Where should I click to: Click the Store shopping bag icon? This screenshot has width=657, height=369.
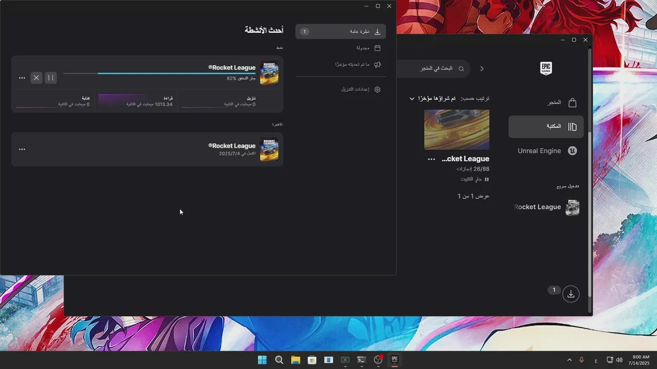pyautogui.click(x=572, y=102)
